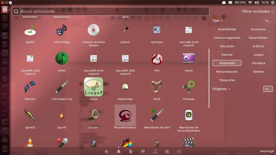Collapse the Tipo filter section
Image resolution: width=276 pixels, height=155 pixels.
pos(218,20)
